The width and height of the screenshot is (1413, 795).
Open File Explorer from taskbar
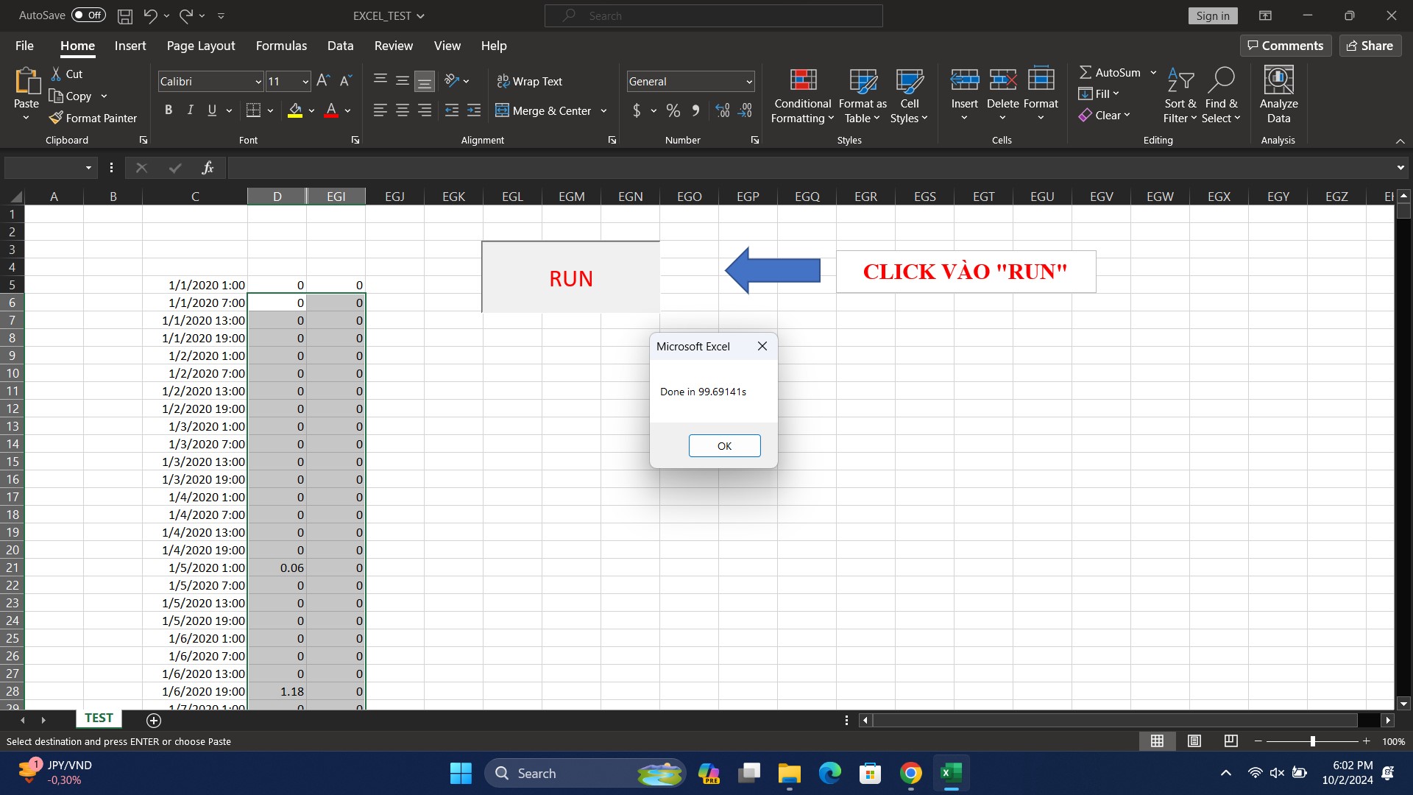click(789, 773)
